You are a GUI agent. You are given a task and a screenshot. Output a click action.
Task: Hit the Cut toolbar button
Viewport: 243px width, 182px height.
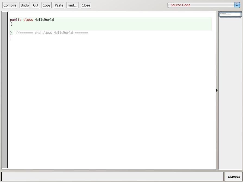[x=36, y=5]
